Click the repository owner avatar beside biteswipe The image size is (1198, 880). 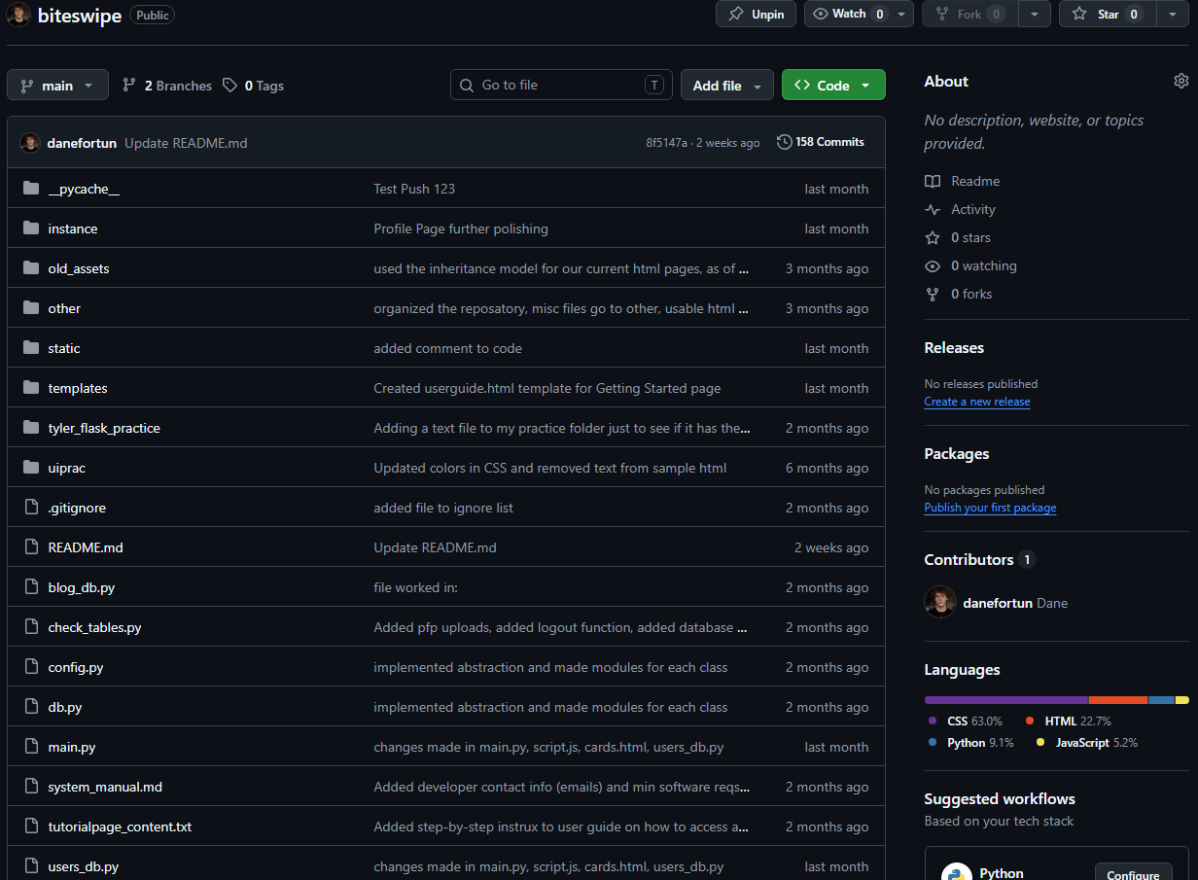point(18,15)
